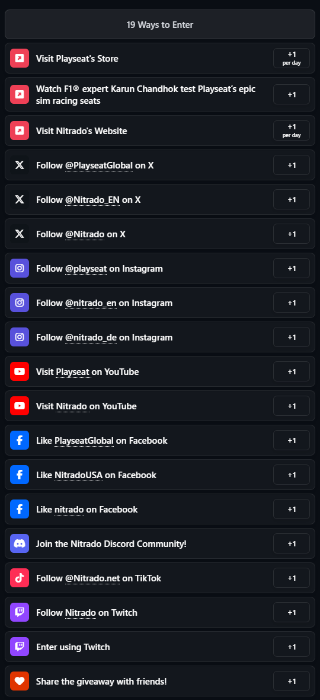Click the Twitch icon for Enter using Twitch
The image size is (320, 700).
tap(20, 647)
